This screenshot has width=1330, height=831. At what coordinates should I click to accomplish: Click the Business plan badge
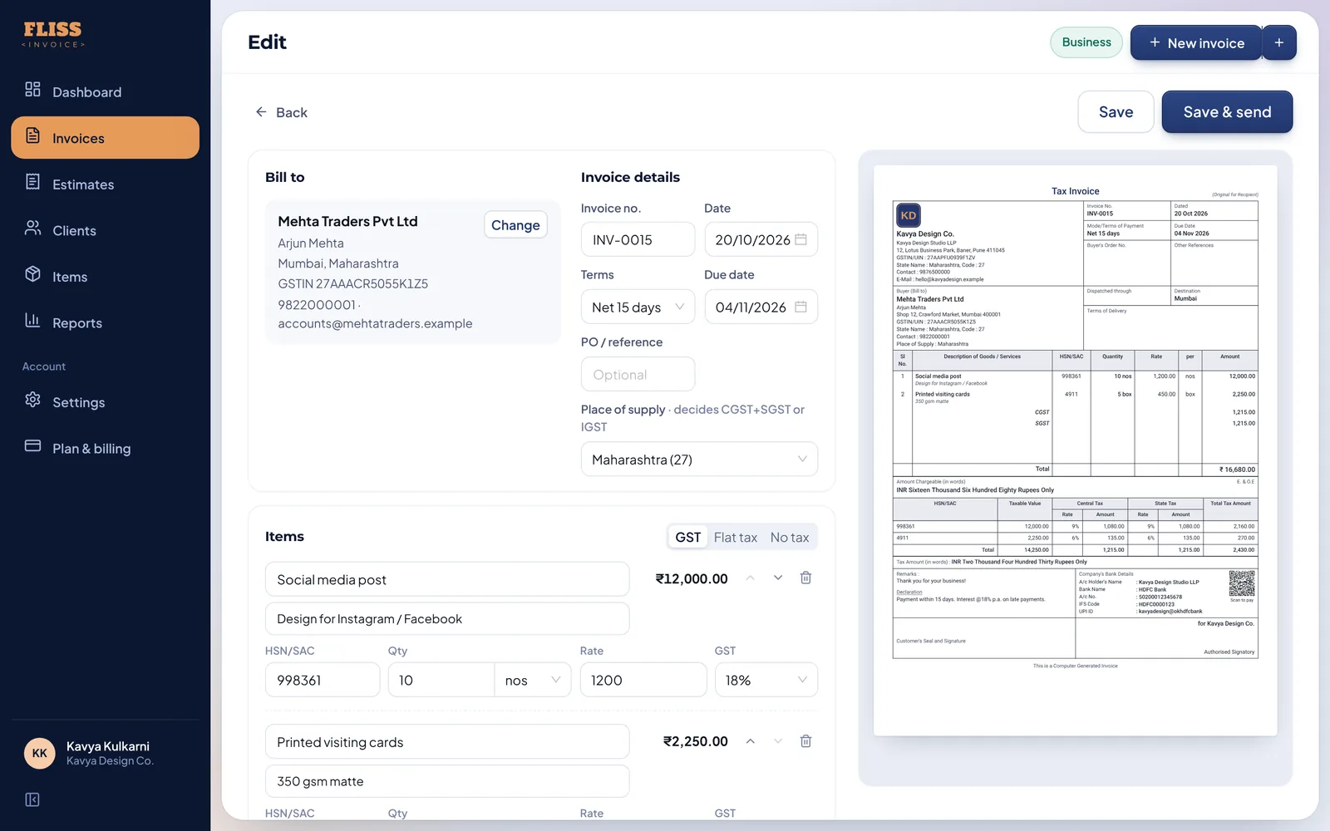click(1086, 42)
